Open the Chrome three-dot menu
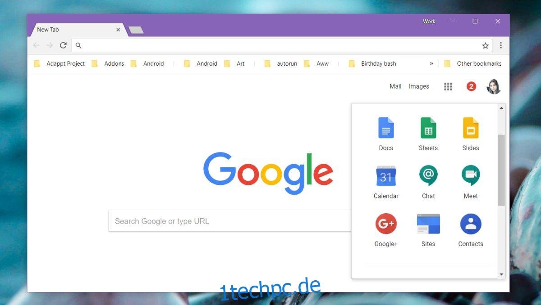The image size is (541, 305). [x=500, y=45]
